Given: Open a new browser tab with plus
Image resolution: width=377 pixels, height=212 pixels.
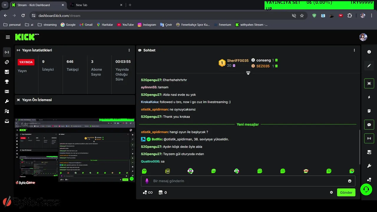Looking at the screenshot, I should [130, 5].
